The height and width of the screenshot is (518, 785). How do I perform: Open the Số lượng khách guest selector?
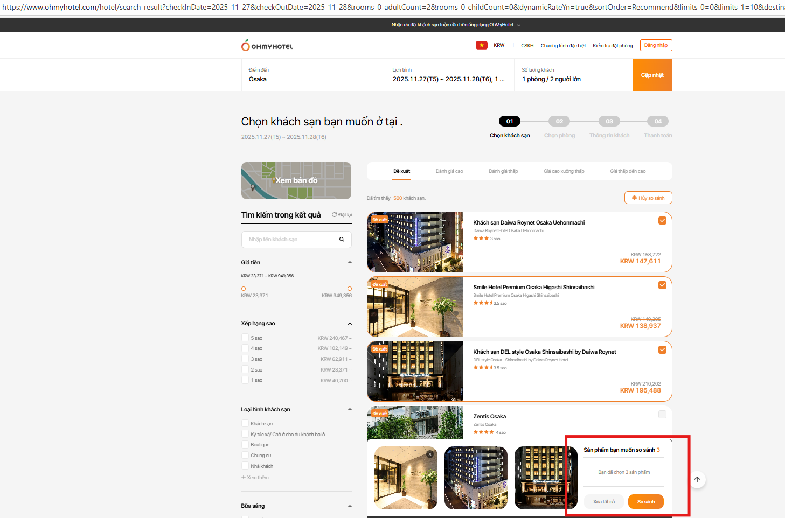click(x=573, y=75)
